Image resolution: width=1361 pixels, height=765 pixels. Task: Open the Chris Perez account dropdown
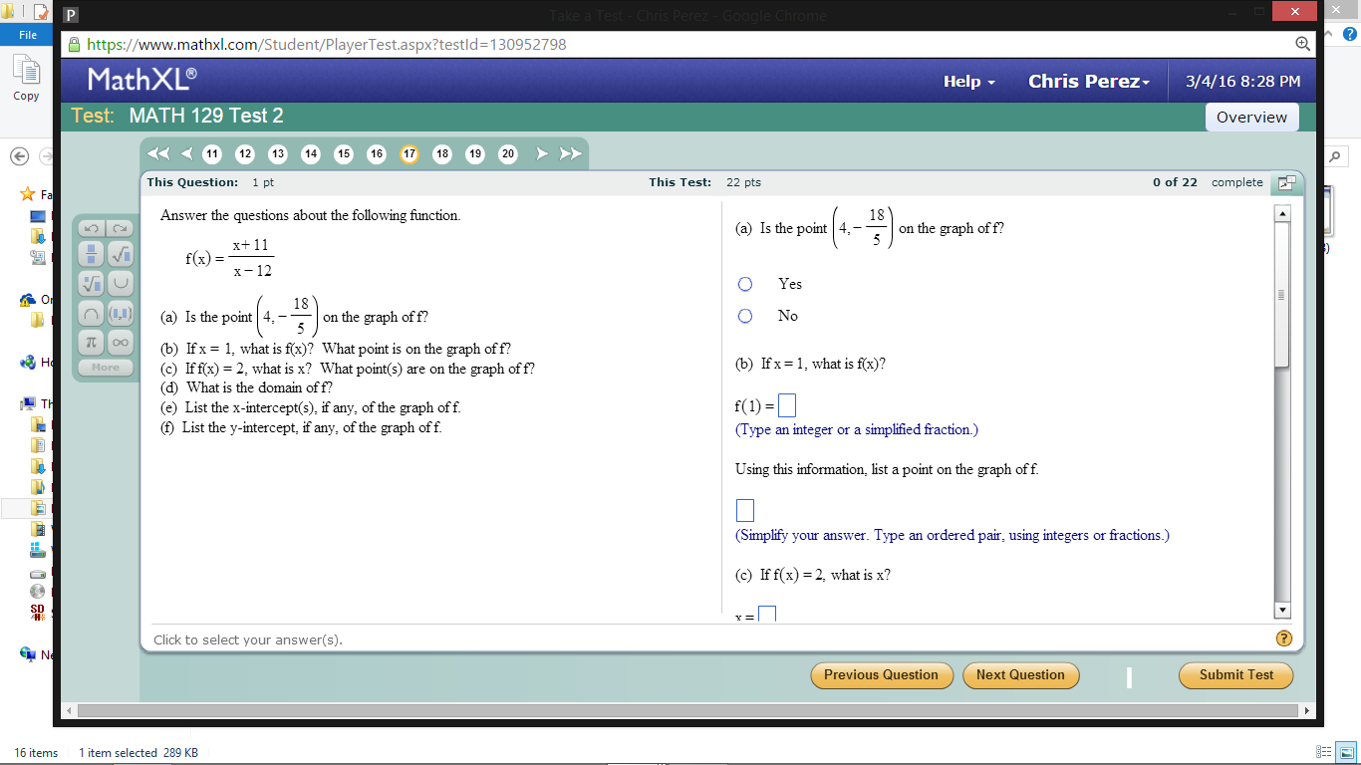pos(1088,82)
